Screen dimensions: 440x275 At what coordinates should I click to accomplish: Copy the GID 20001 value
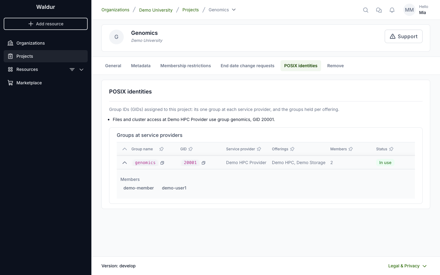pyautogui.click(x=204, y=163)
